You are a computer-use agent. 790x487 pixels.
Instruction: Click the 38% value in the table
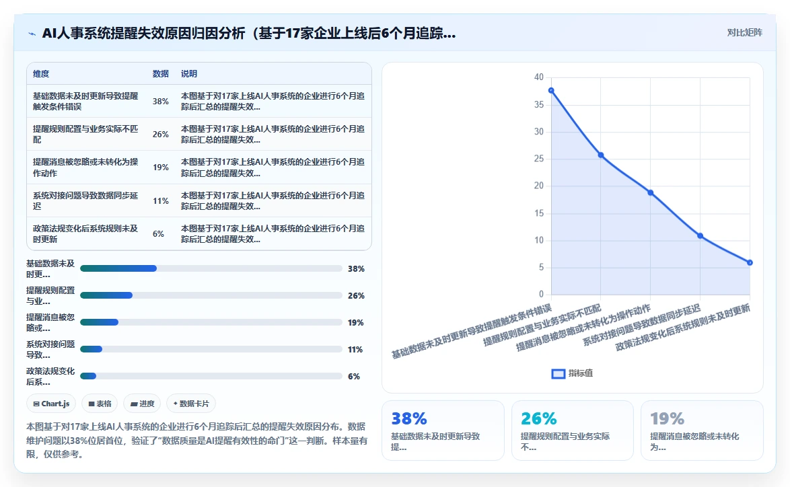coord(161,101)
